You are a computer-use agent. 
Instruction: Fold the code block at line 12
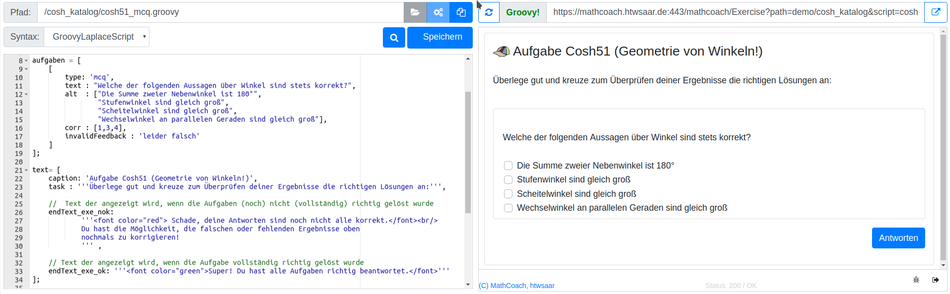coord(26,95)
